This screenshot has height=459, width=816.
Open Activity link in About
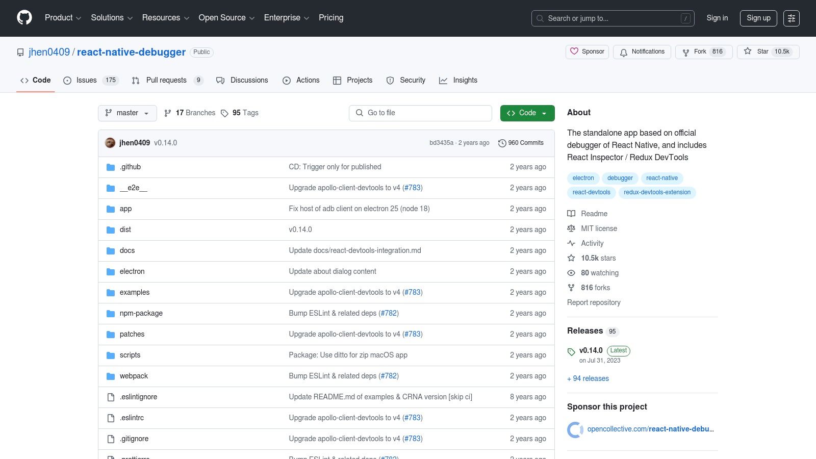pos(585,243)
